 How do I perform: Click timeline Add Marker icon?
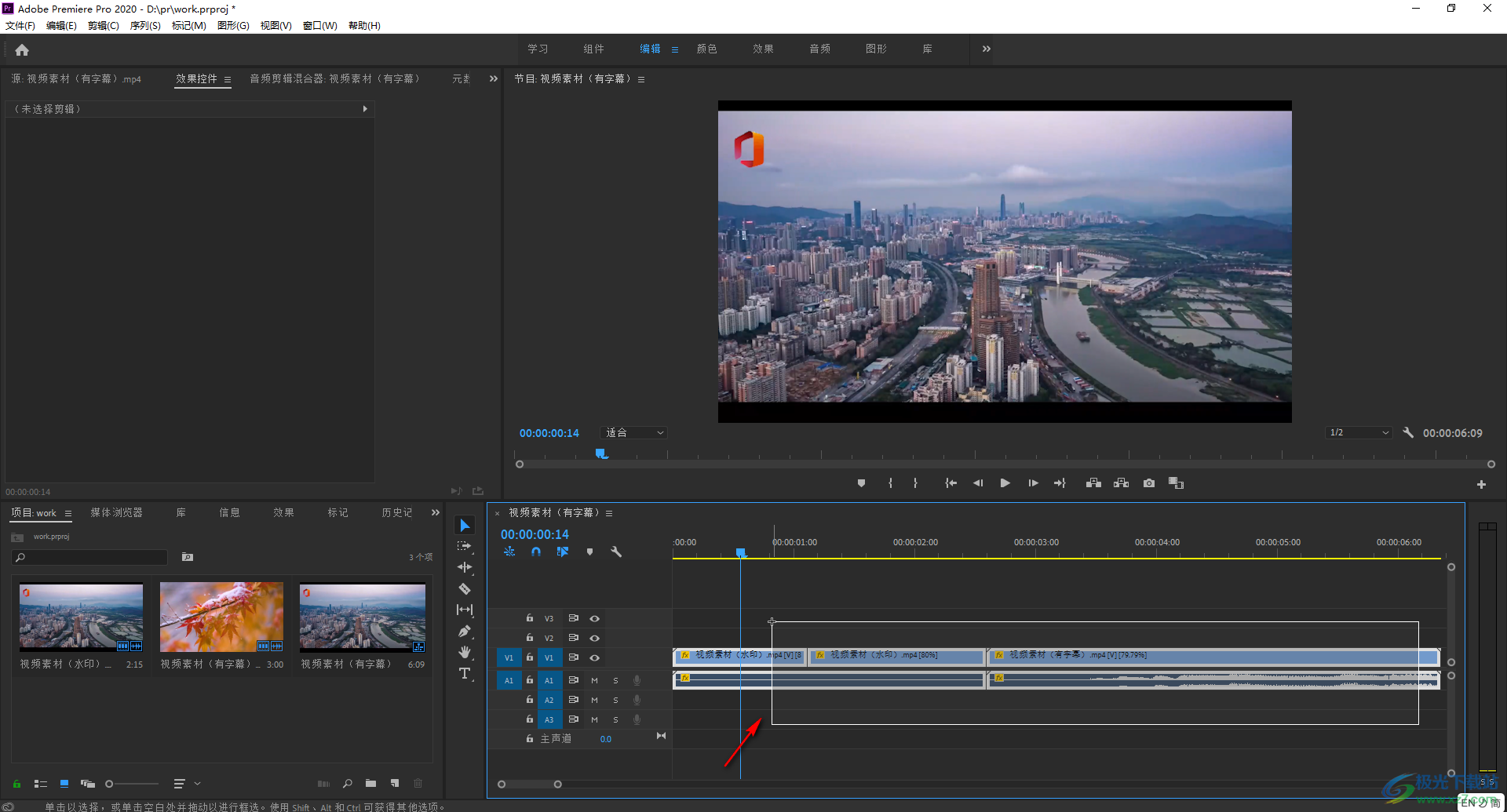pos(589,552)
